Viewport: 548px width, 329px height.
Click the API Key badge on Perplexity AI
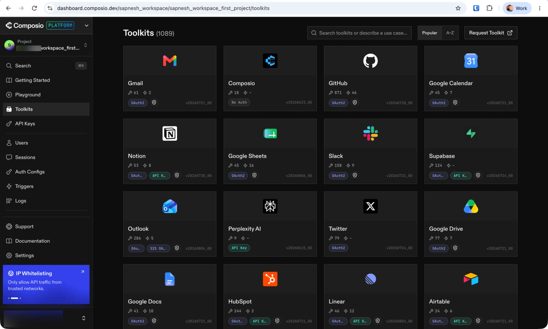[x=239, y=248]
